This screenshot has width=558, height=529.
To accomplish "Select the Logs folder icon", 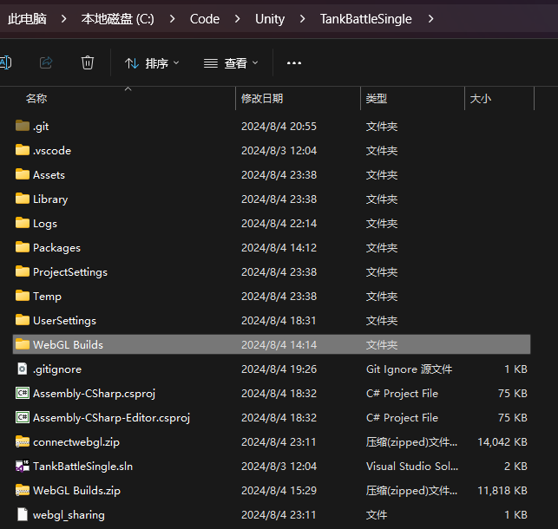I will pos(23,223).
